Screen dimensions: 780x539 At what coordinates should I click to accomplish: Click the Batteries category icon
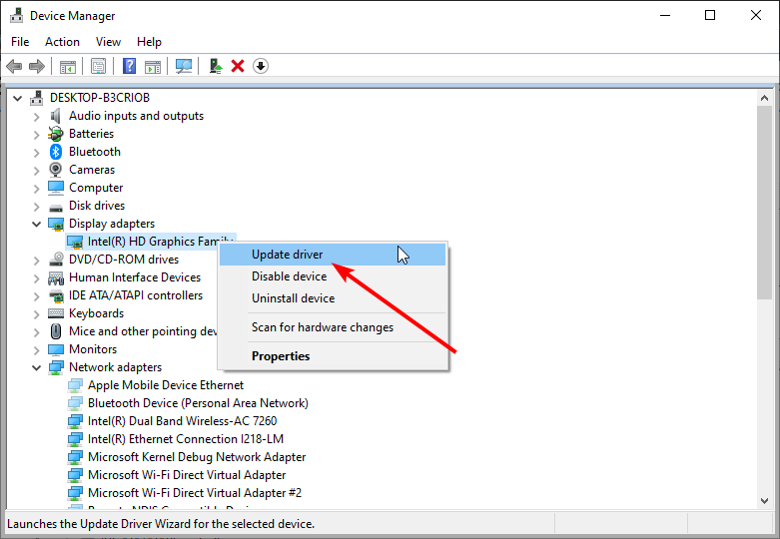pos(56,134)
